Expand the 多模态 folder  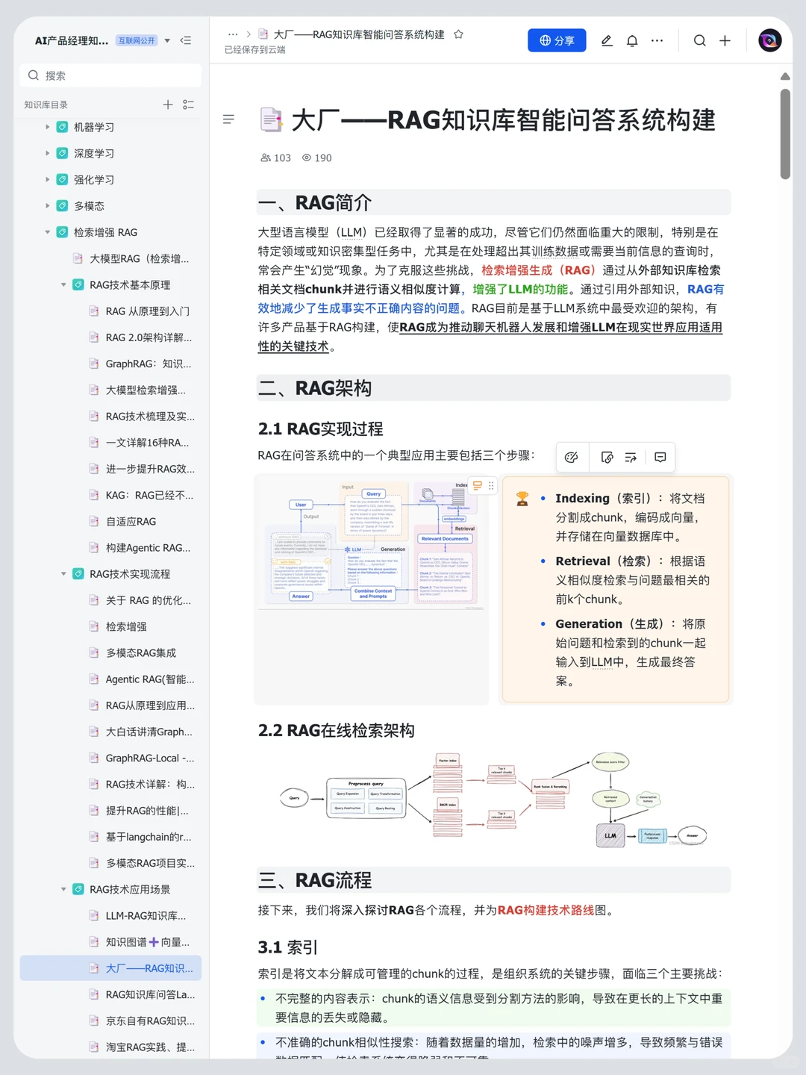[47, 205]
